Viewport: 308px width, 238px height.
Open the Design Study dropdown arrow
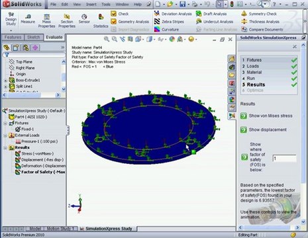tap(11, 30)
